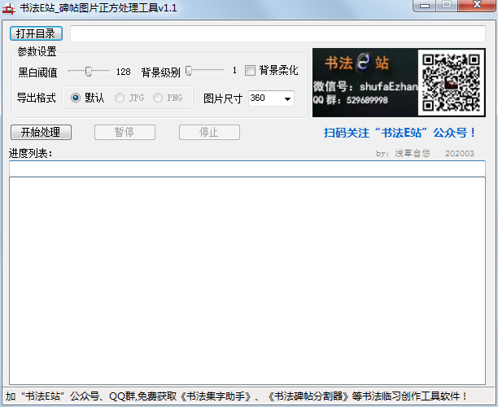This screenshot has height=407, width=498.
Task: Click the disabled maximize button
Action: [447, 6]
